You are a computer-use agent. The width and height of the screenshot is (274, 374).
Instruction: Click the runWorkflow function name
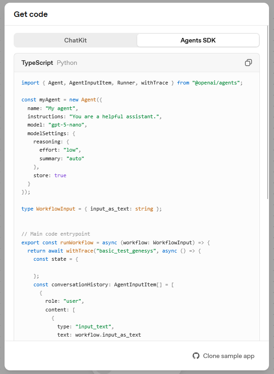(77, 242)
